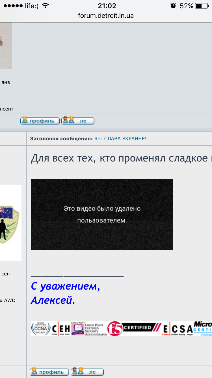Tap the Check Point Security Administrator badge
The width and height of the screenshot is (212, 378).
click(x=89, y=329)
